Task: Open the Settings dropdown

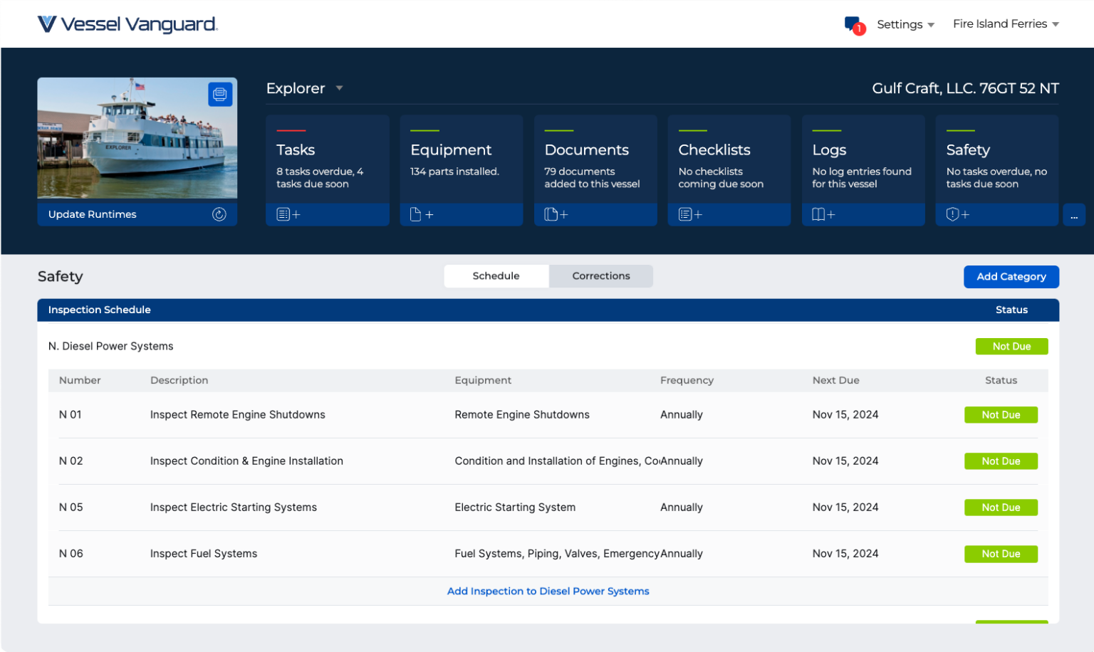Action: (905, 23)
